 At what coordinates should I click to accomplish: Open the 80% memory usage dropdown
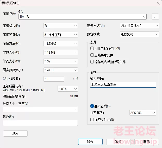(68, 89)
